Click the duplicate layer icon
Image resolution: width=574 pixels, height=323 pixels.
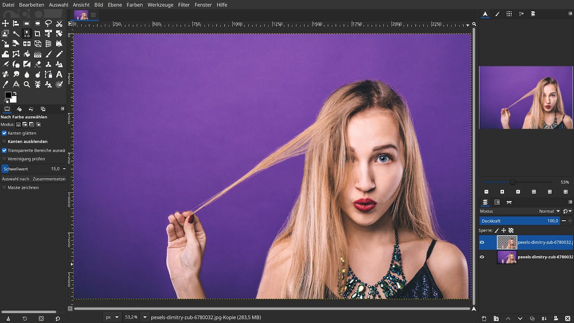coord(532,319)
